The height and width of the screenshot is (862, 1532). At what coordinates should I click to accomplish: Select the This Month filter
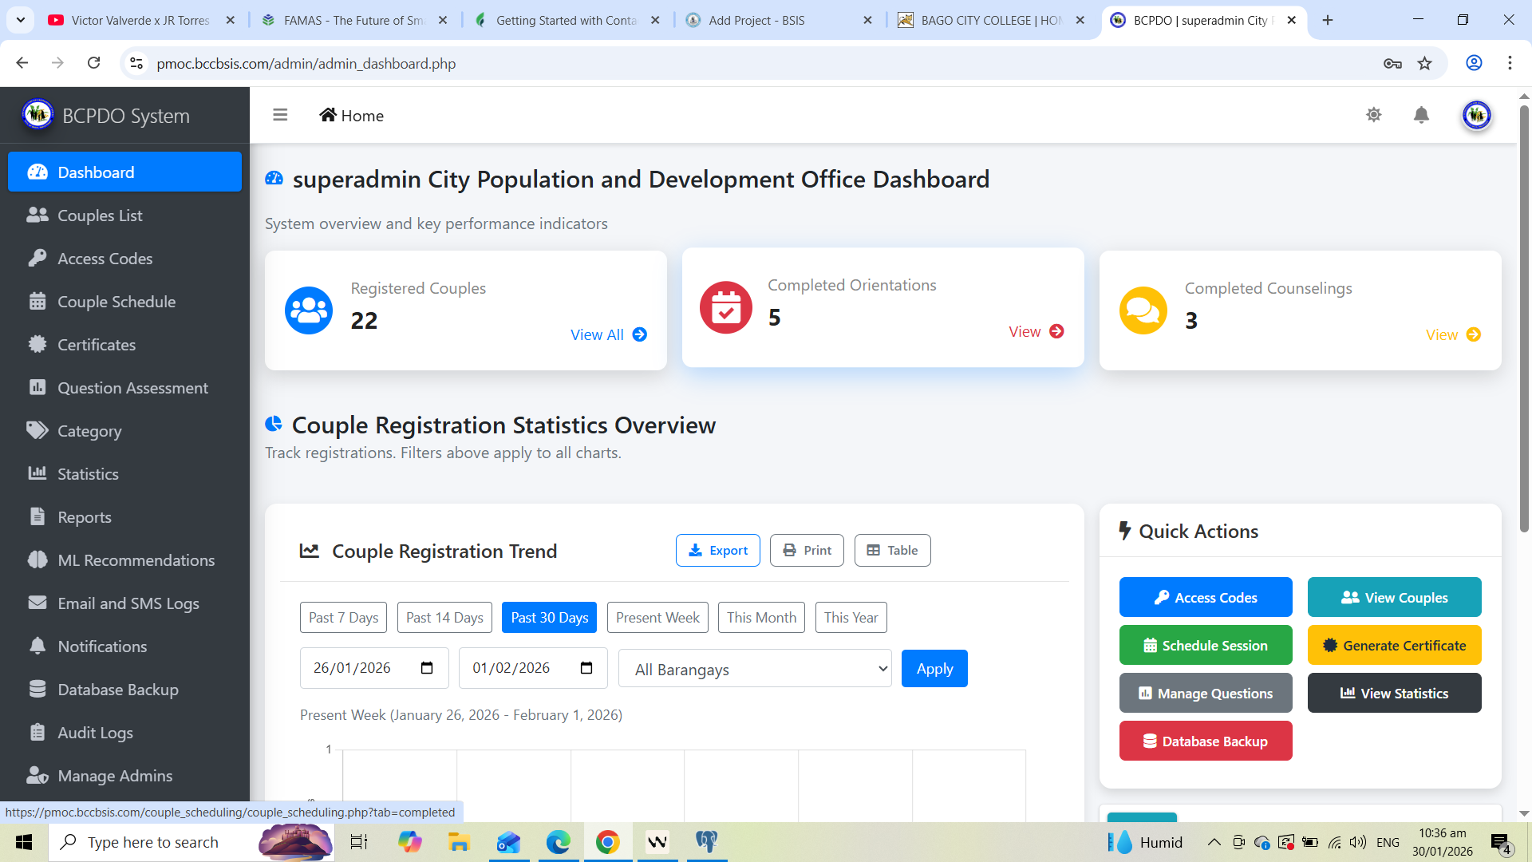point(761,618)
